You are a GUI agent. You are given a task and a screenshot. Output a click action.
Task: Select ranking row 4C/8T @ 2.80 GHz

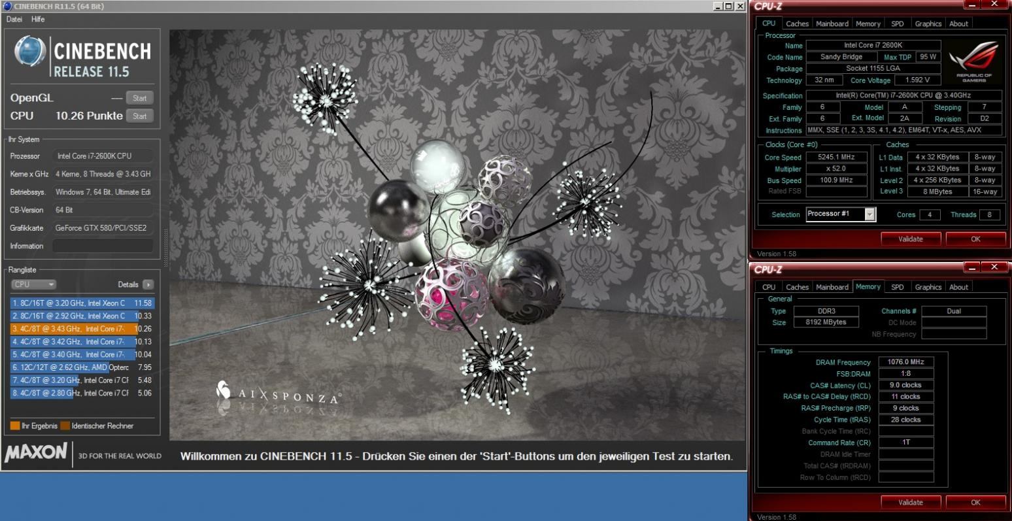[x=82, y=393]
